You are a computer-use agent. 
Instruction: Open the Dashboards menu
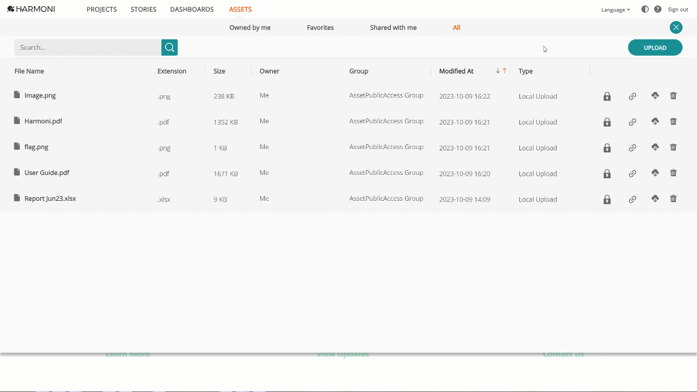191,10
